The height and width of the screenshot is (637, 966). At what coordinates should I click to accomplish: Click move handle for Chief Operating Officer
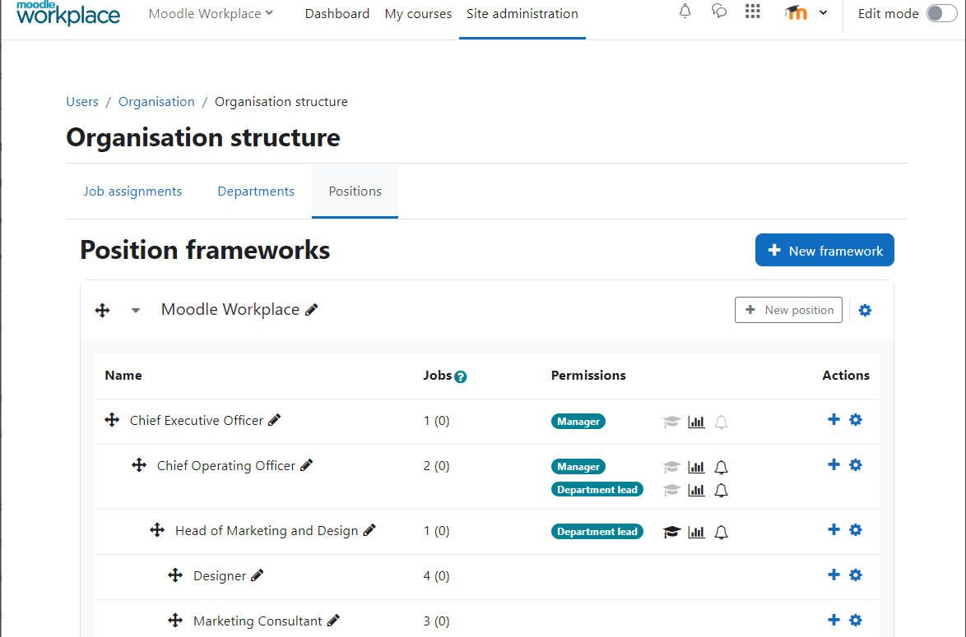(139, 464)
